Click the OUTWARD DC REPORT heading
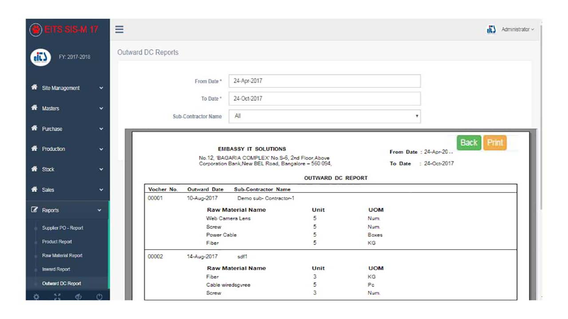This screenshot has height=319, width=568. (336, 178)
